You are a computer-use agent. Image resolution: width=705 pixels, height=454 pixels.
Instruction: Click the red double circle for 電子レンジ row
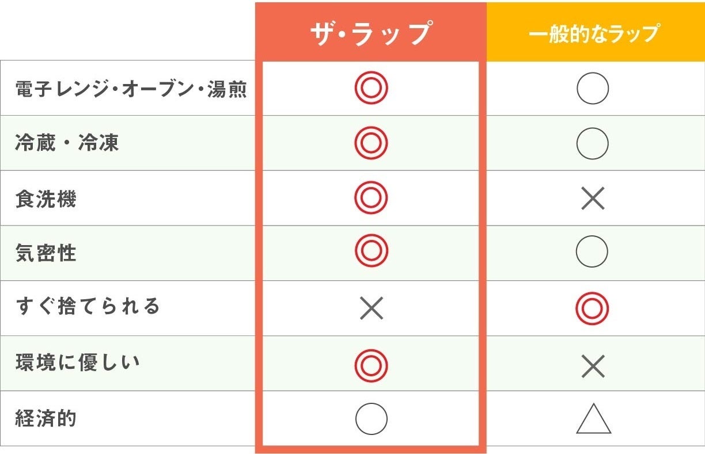371,89
